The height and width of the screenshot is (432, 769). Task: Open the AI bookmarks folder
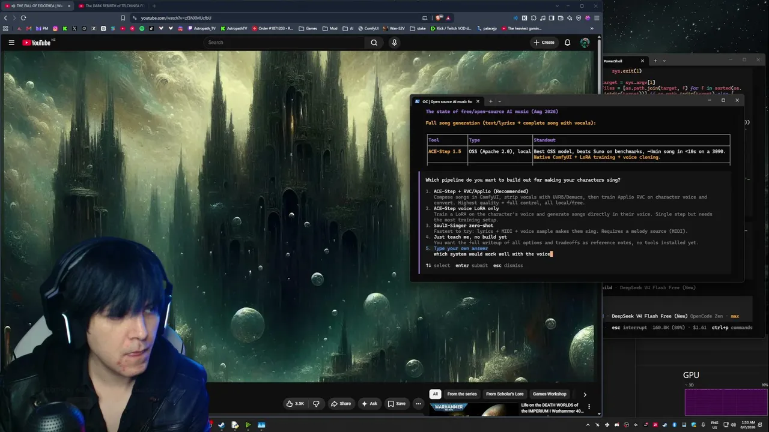[348, 28]
